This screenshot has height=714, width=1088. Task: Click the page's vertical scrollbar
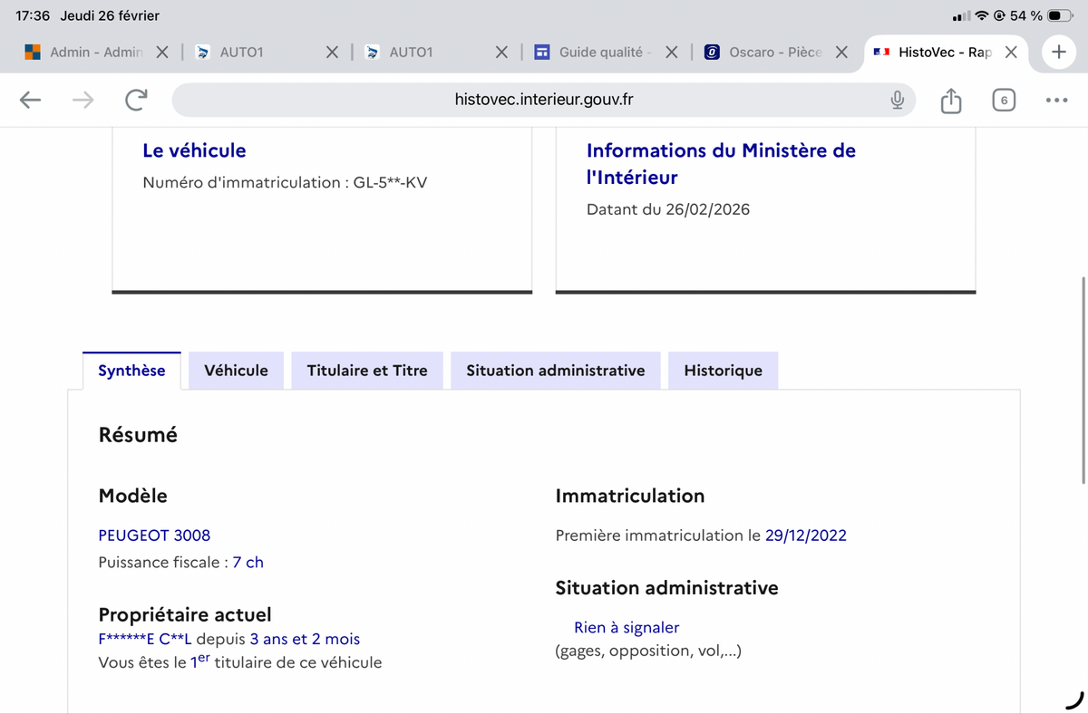point(1083,326)
